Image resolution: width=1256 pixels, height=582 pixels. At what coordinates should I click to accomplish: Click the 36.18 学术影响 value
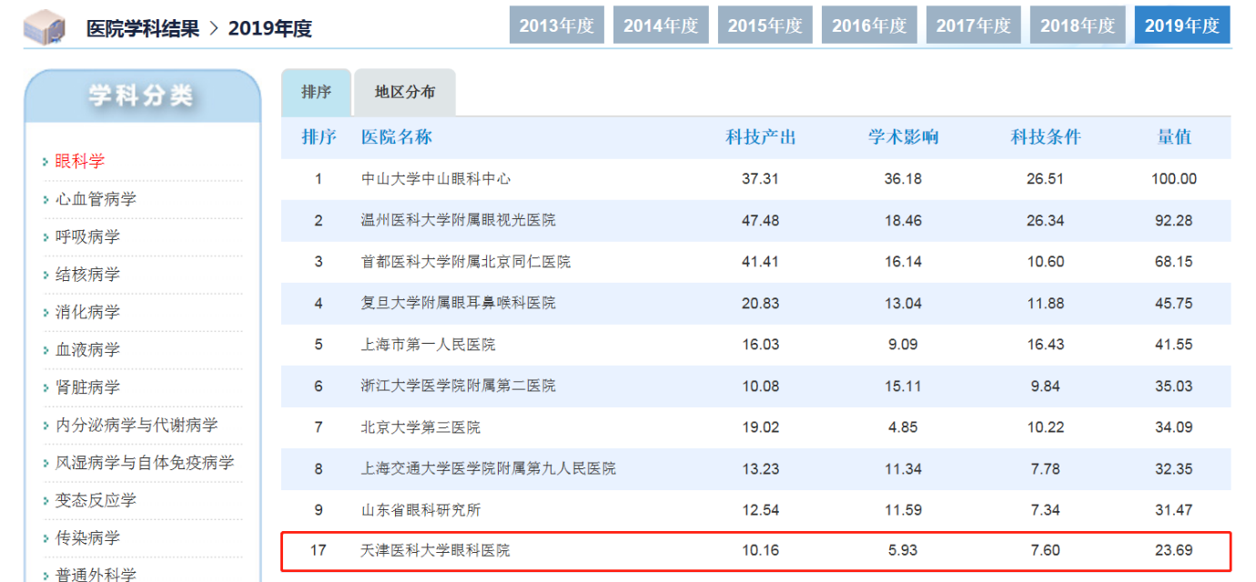coord(903,179)
